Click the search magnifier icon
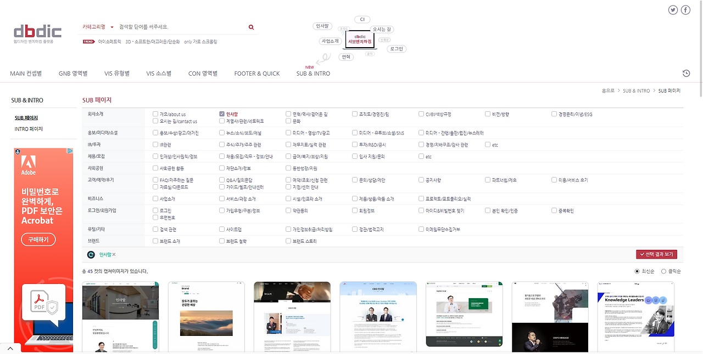The image size is (703, 354). [251, 26]
